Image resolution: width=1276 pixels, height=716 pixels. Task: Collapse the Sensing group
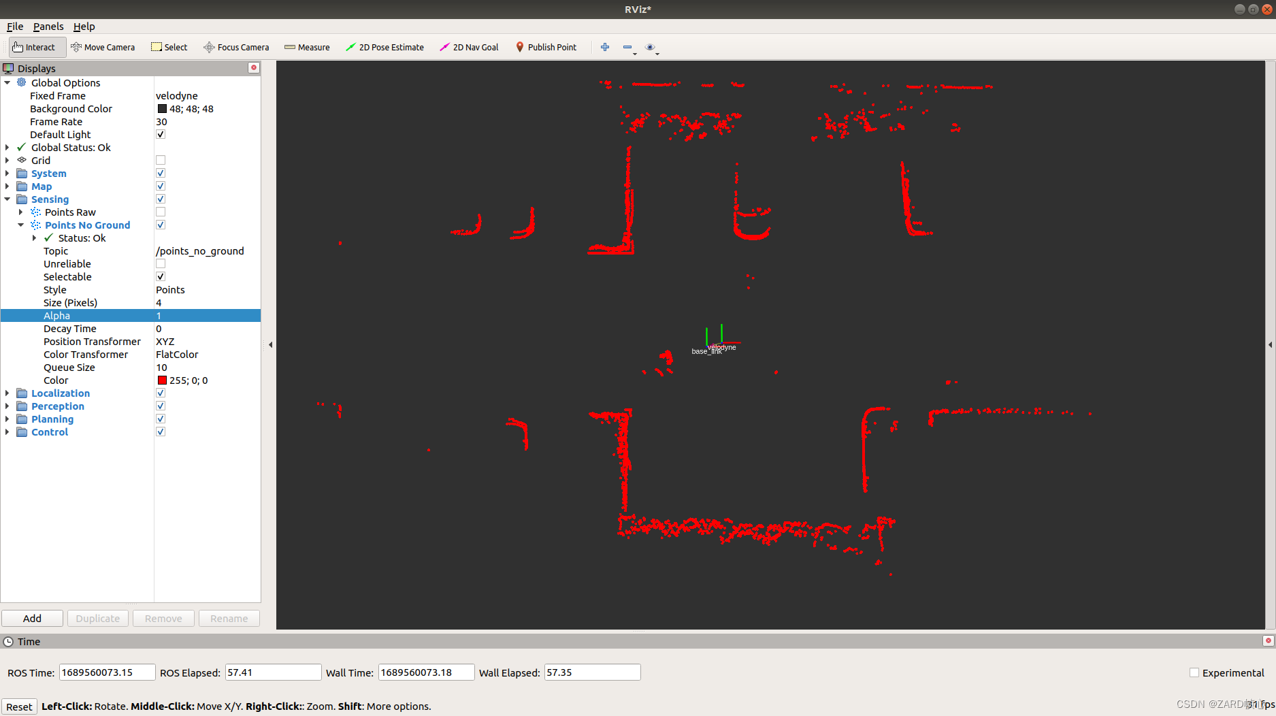pos(7,199)
